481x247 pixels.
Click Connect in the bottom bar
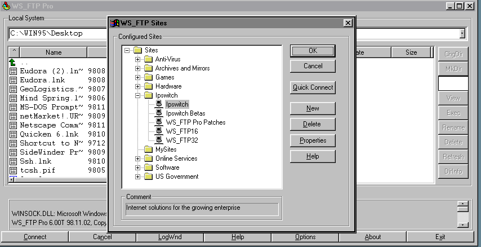click(35, 237)
